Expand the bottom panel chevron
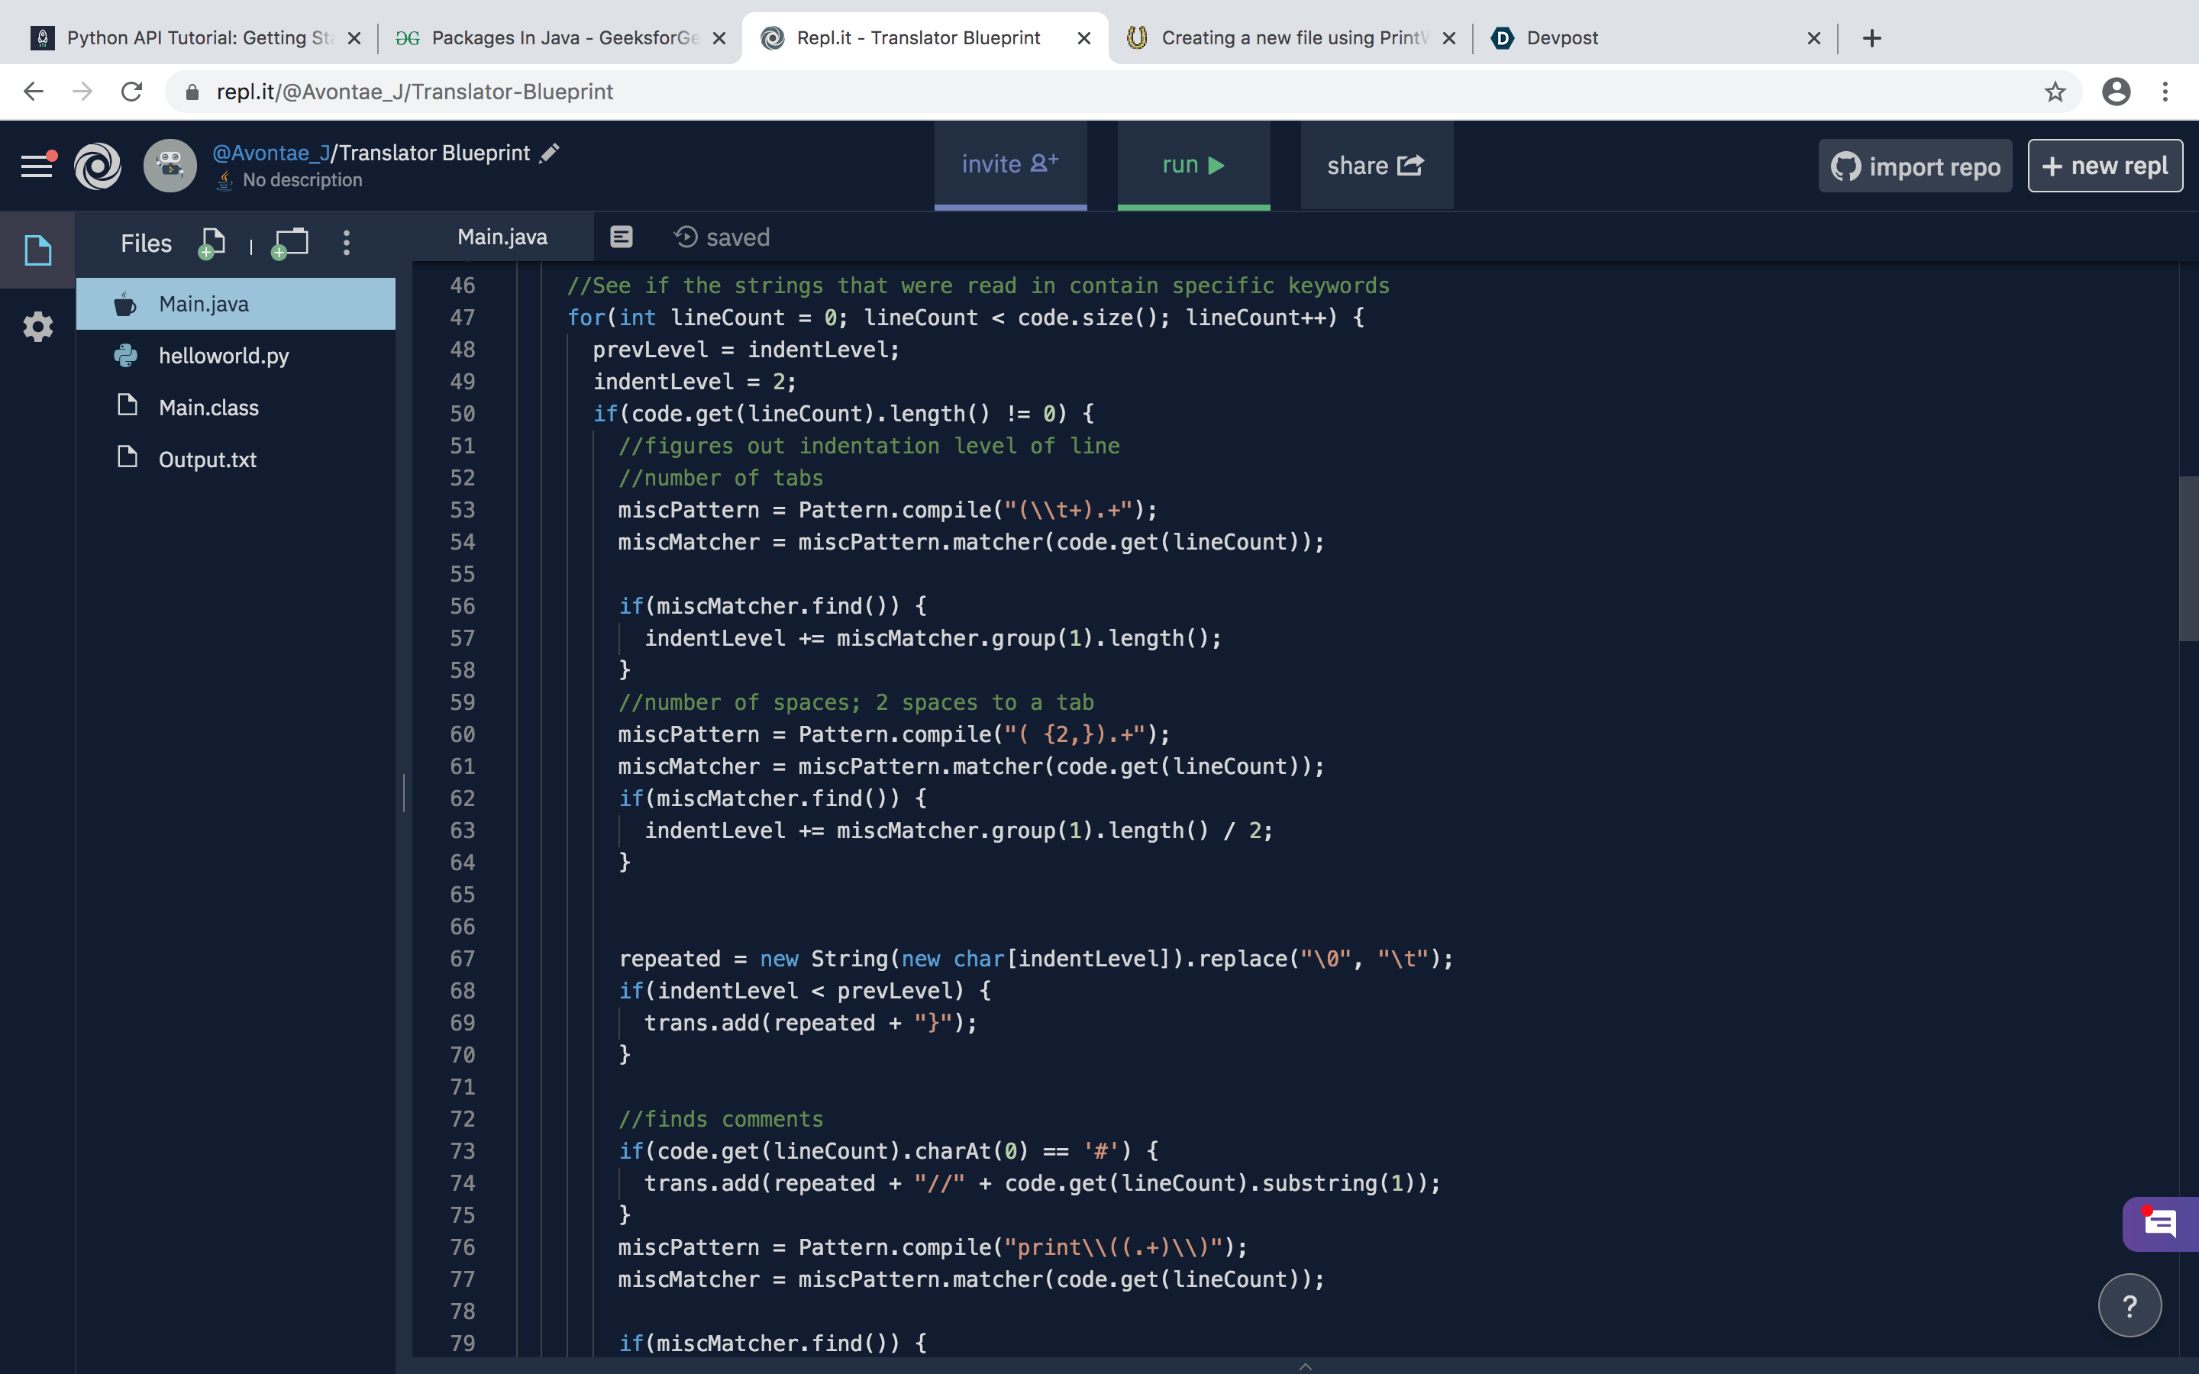Image resolution: width=2199 pixels, height=1374 pixels. pos(1305,1366)
